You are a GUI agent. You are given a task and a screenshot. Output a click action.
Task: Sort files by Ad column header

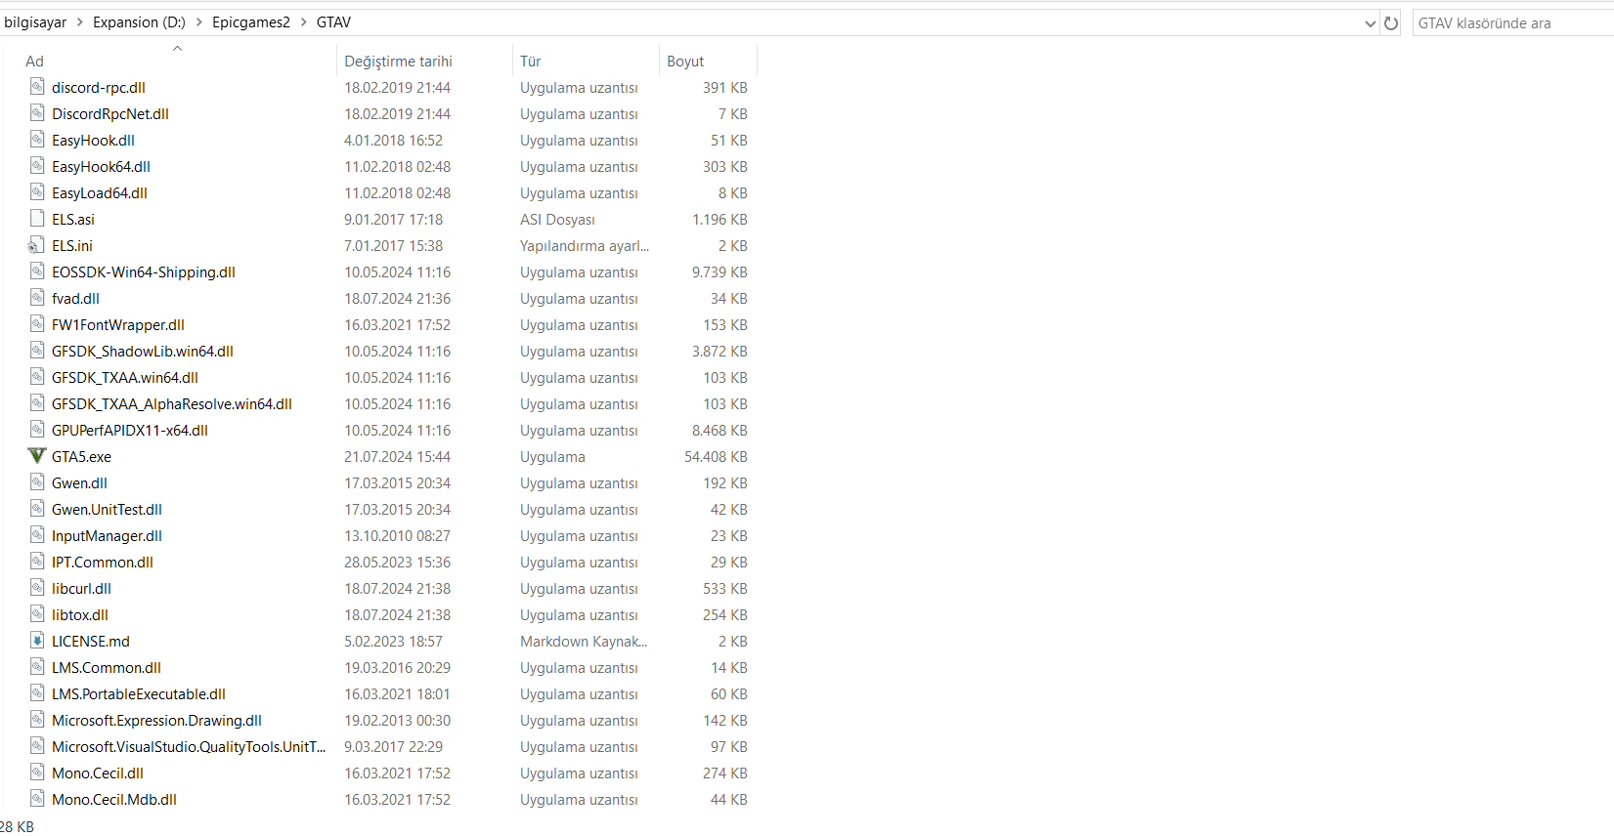[x=34, y=61]
